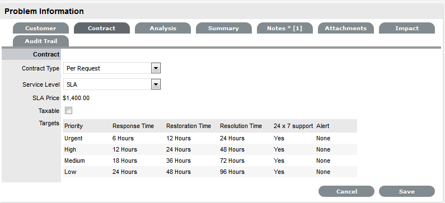445x203 pixels.
Task: Click the Problem Information heading
Action: (44, 11)
